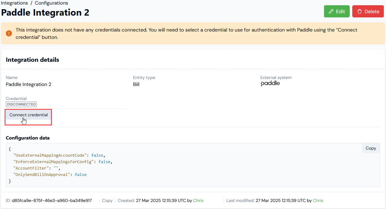
Task: Click the orange warning exclamation icon
Action: point(9,33)
